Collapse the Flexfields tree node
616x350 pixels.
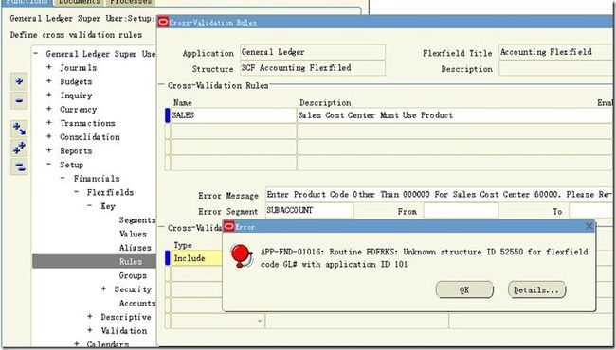tap(77, 192)
